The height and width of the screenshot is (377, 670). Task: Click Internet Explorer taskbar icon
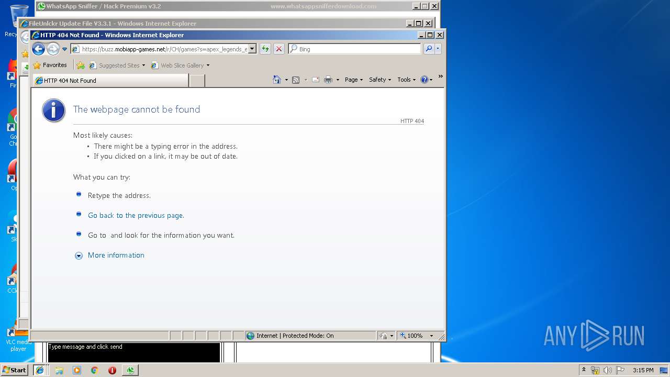coord(40,370)
